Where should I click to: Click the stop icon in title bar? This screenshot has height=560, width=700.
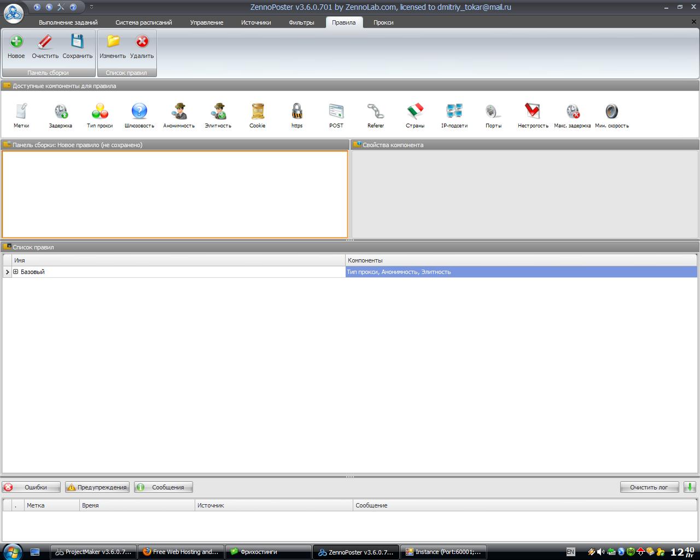(x=49, y=7)
